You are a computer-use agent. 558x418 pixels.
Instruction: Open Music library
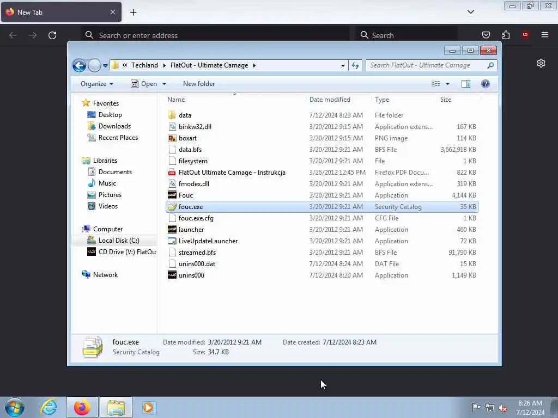[107, 183]
